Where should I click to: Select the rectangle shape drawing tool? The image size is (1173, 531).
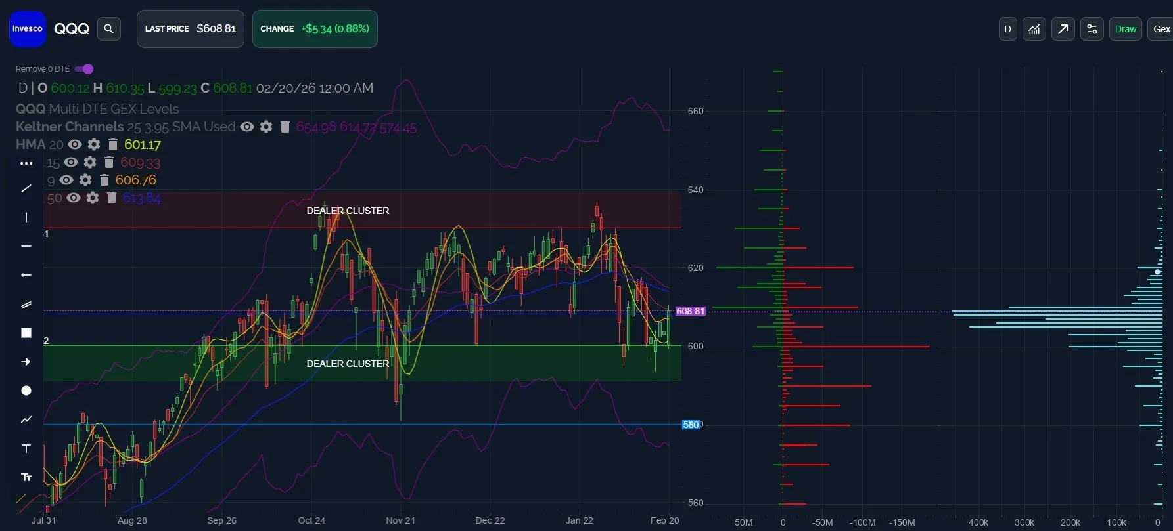tap(26, 333)
